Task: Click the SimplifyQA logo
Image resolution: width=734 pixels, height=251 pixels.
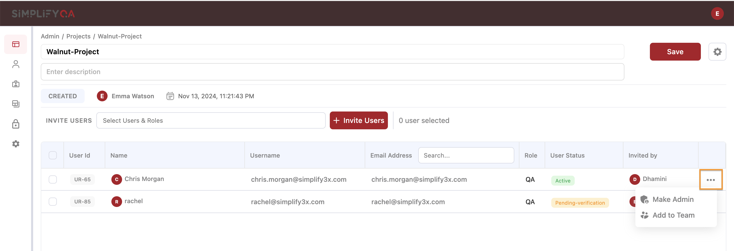Action: click(x=43, y=13)
